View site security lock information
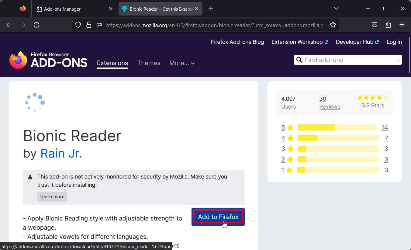This screenshot has height=250, width=411. [x=88, y=25]
